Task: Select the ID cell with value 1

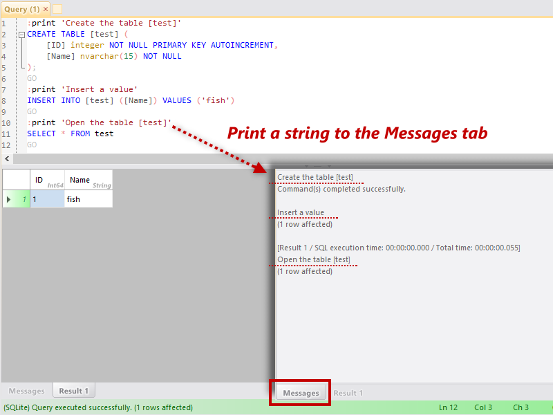Action: tap(47, 199)
